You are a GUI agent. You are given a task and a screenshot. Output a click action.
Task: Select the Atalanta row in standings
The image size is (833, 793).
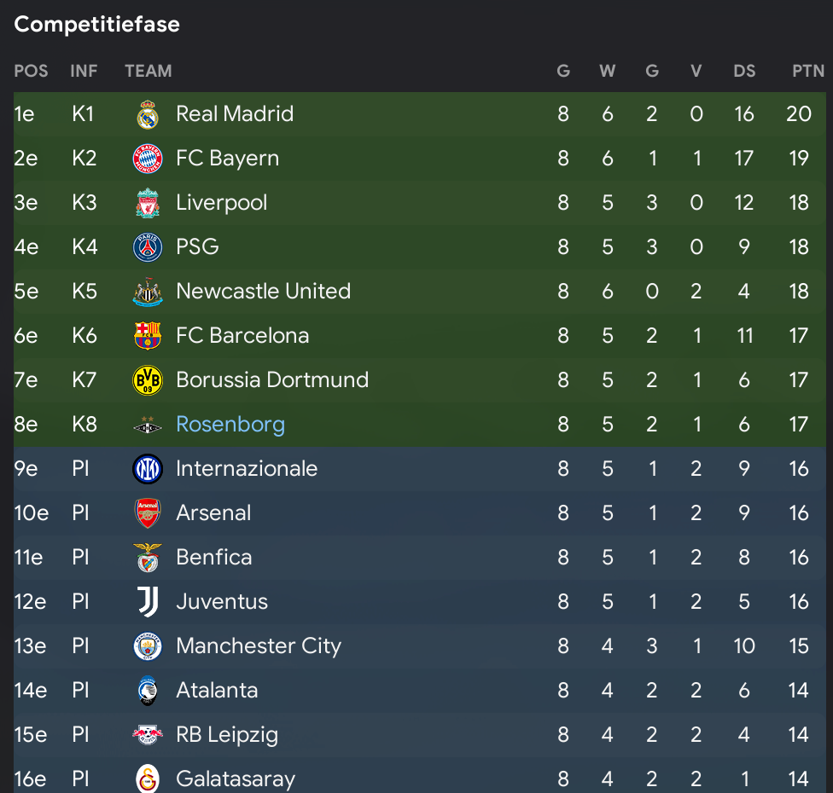(420, 691)
